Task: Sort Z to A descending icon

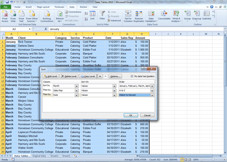Action: pos(86,19)
